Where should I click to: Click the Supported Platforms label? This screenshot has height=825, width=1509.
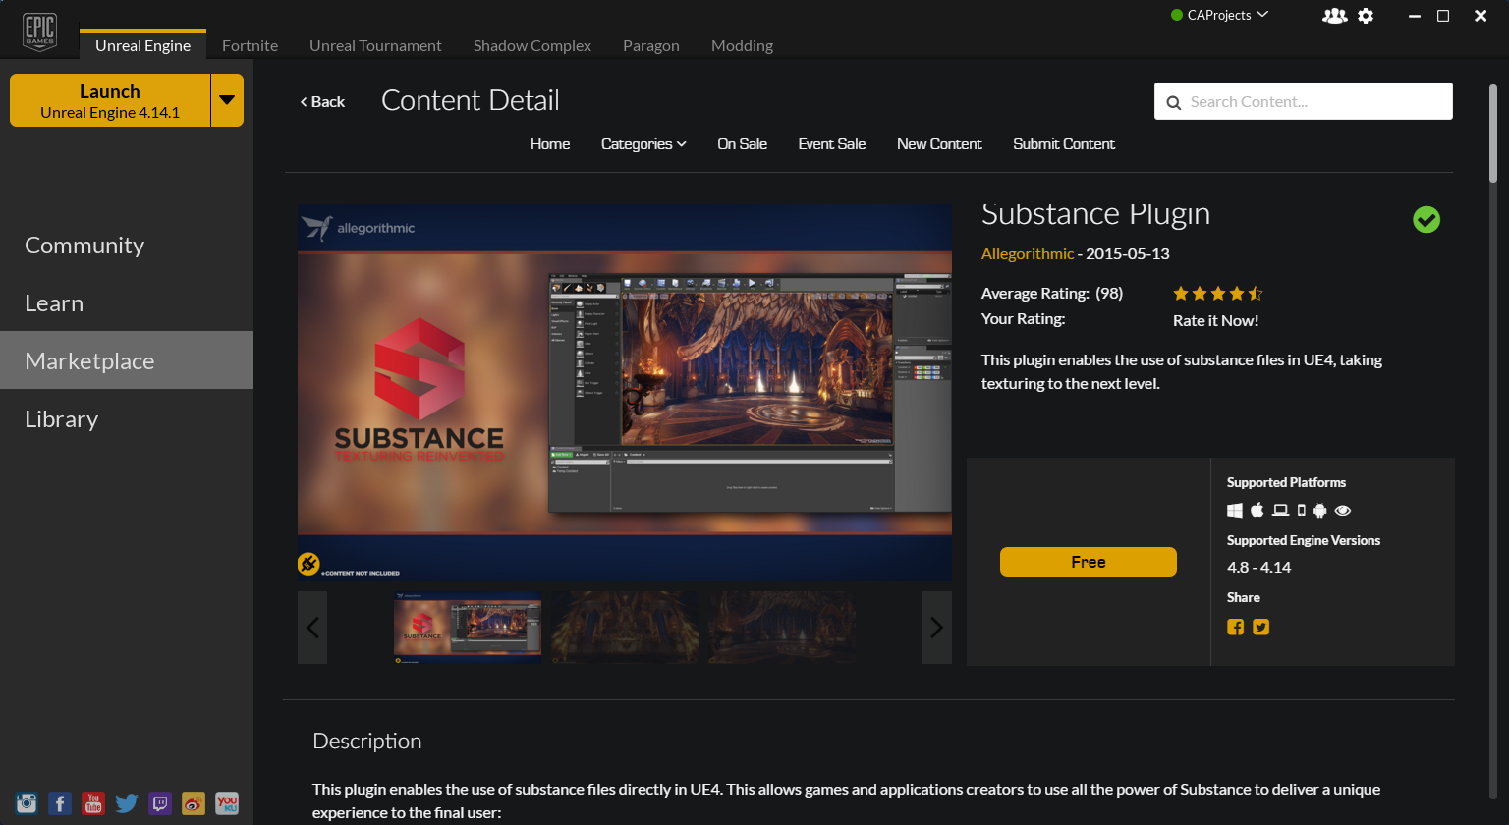[x=1286, y=482]
